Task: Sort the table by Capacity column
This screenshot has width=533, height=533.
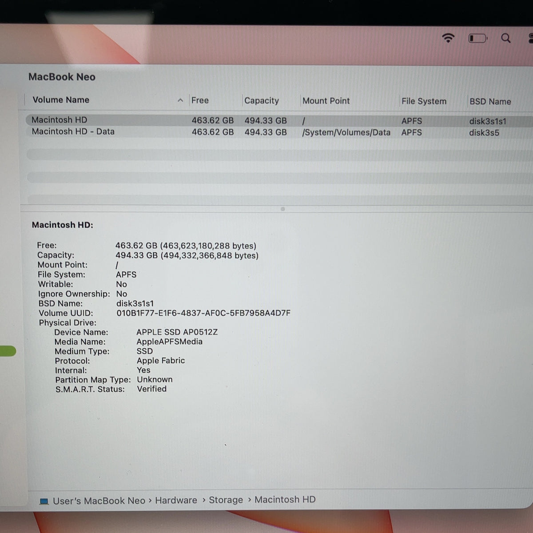Action: pos(262,101)
